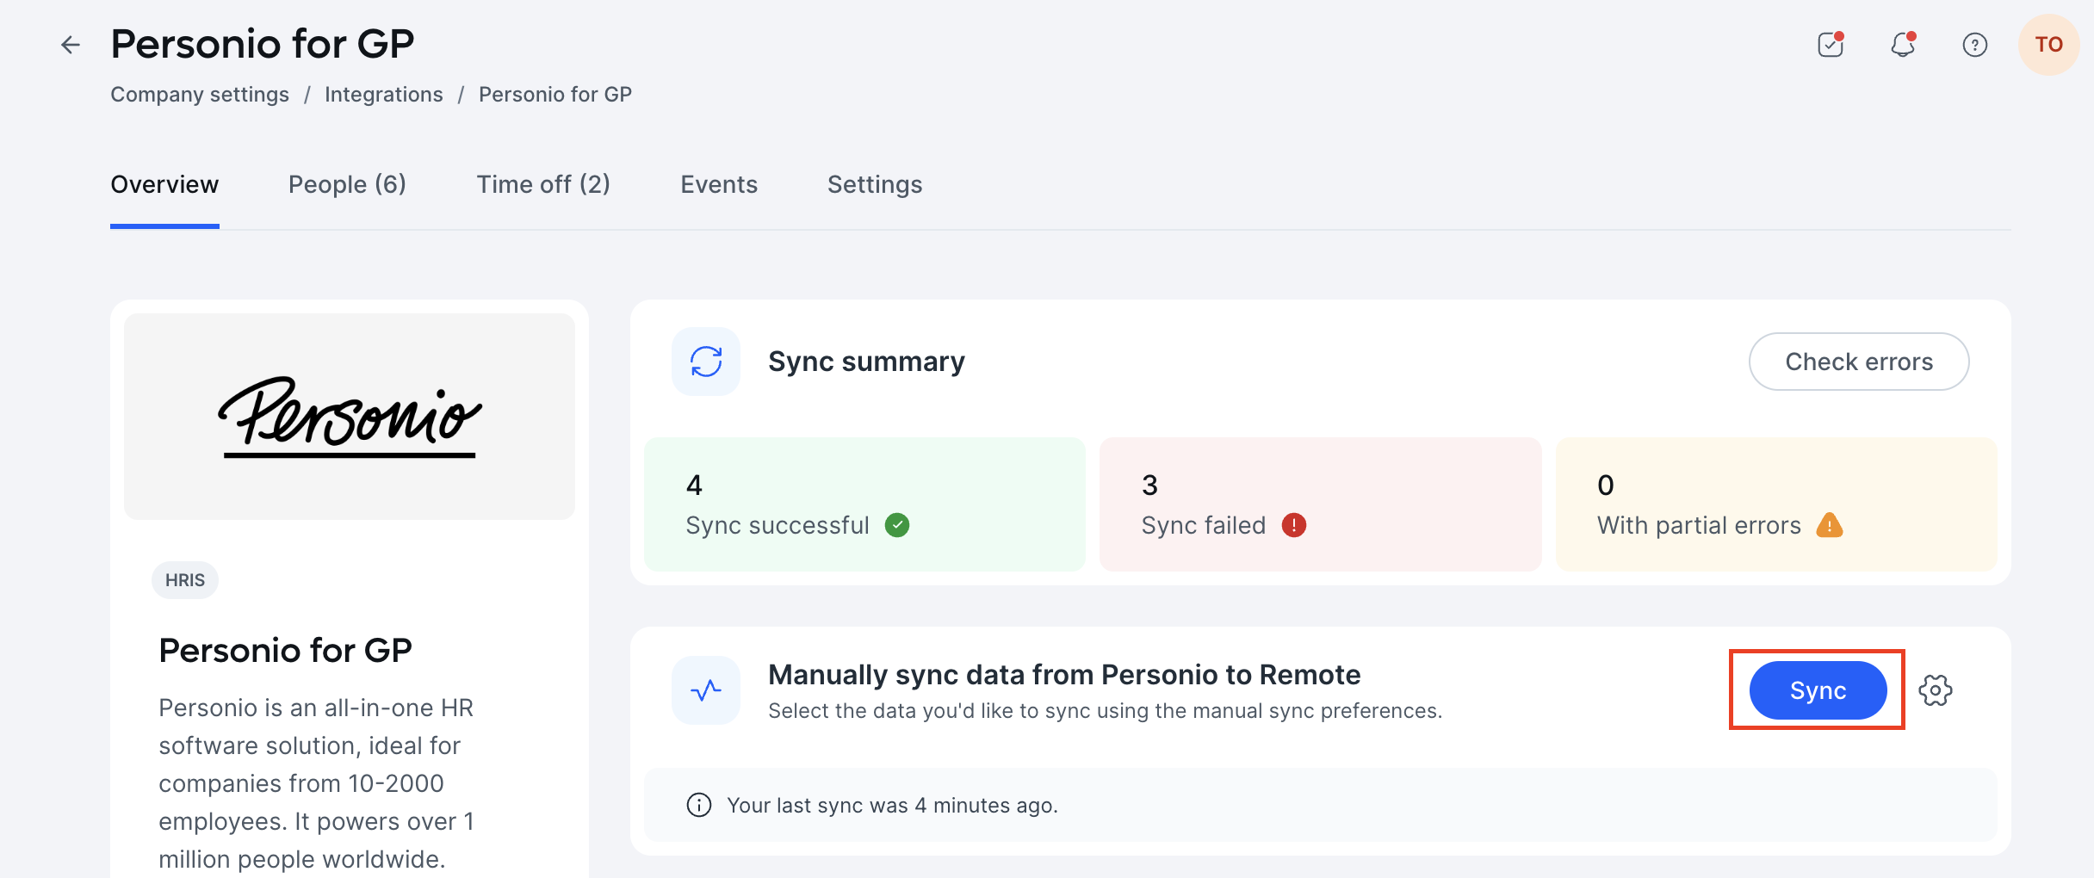
Task: Open the tasks checklist icon
Action: point(1831,44)
